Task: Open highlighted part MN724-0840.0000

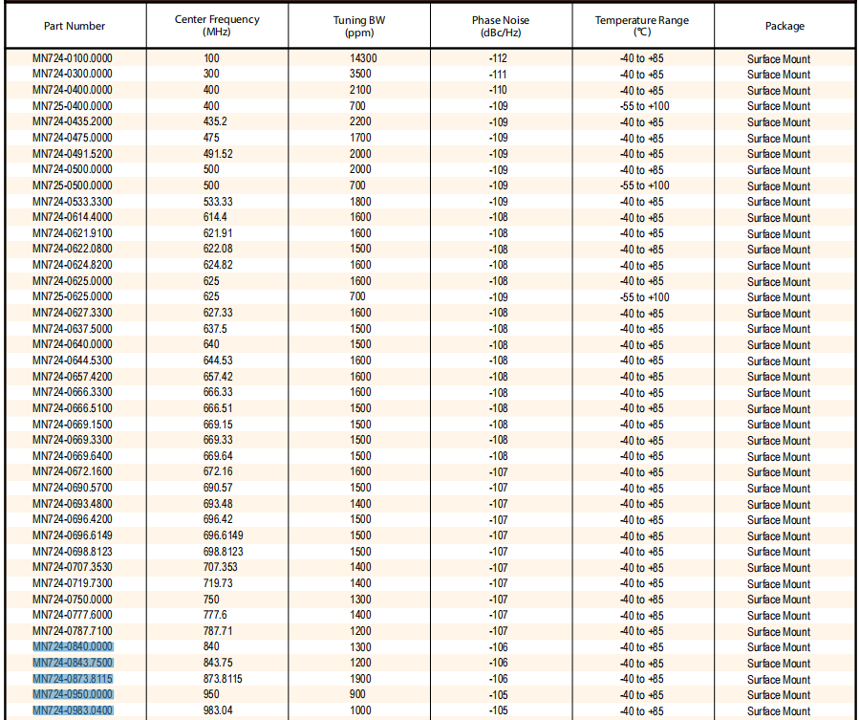Action: (73, 647)
